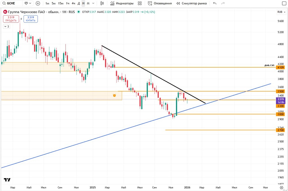Switch to the 1ч timeframe
The image size is (288, 191).
pyautogui.click(x=68, y=3)
